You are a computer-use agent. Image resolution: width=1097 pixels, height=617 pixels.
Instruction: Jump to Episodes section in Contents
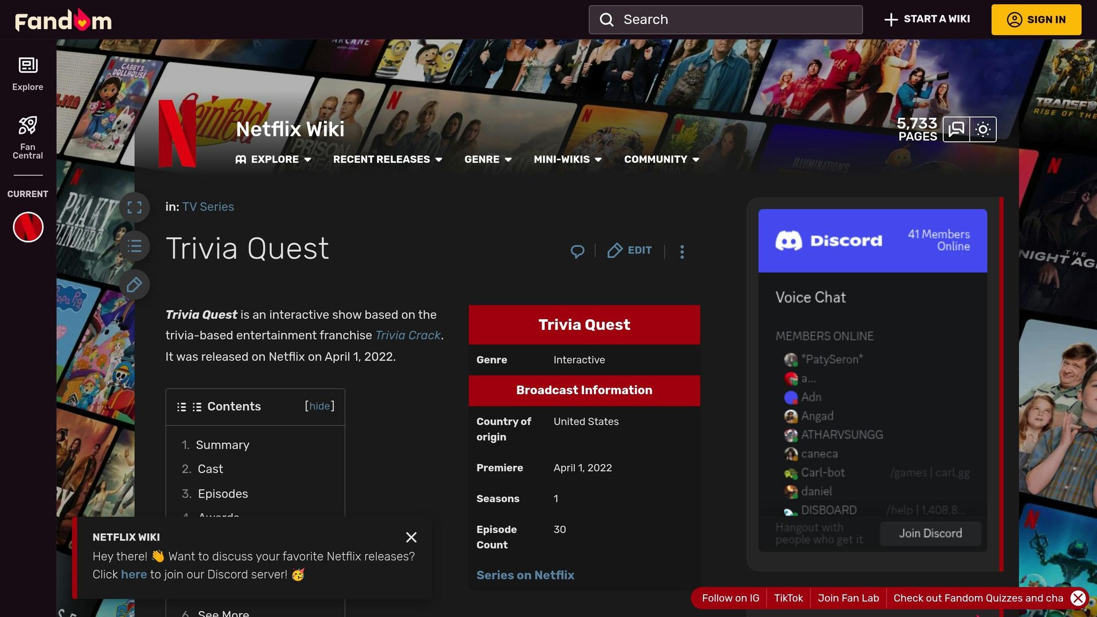coord(223,494)
